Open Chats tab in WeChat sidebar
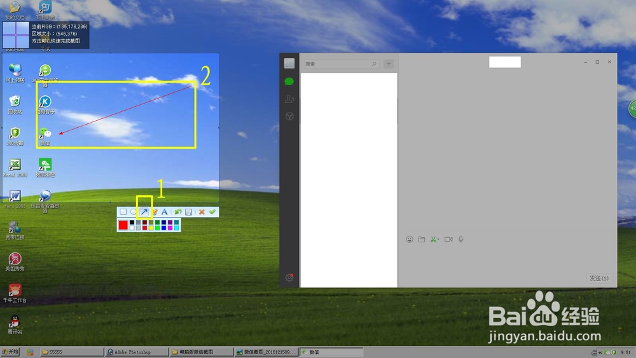The height and width of the screenshot is (358, 636). (x=289, y=81)
